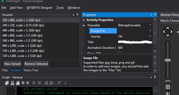Select the Variants tab
179x95 pixels.
click(x=16, y=70)
